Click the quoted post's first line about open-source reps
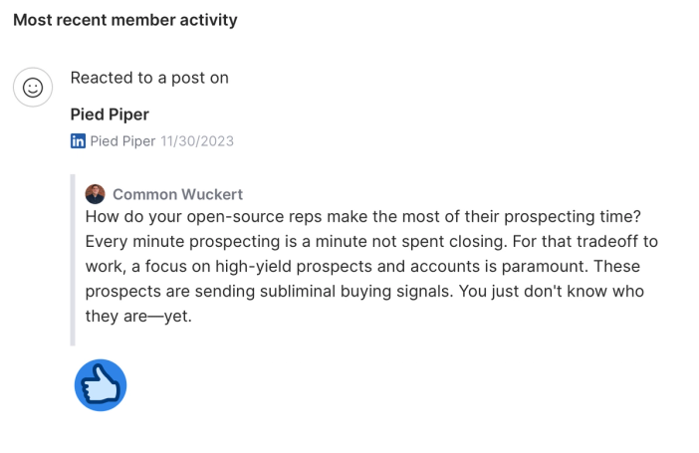Image resolution: width=699 pixels, height=453 pixels. (362, 217)
